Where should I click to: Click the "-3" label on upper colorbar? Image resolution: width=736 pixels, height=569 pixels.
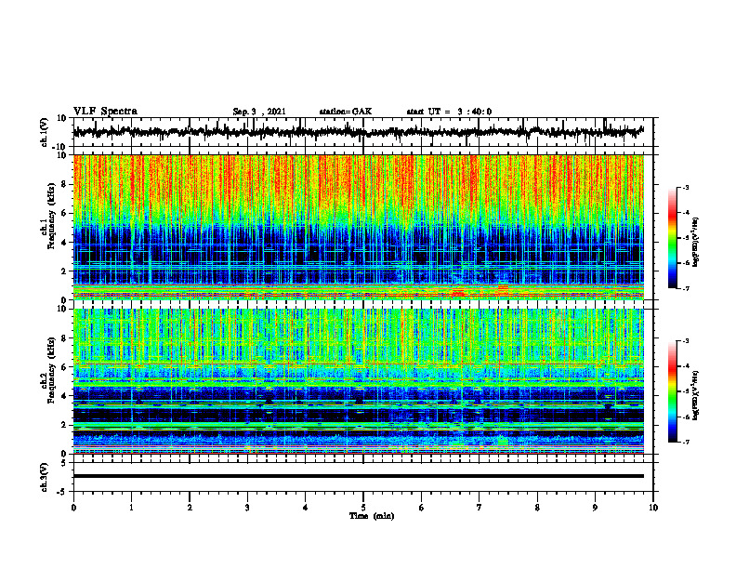click(686, 187)
